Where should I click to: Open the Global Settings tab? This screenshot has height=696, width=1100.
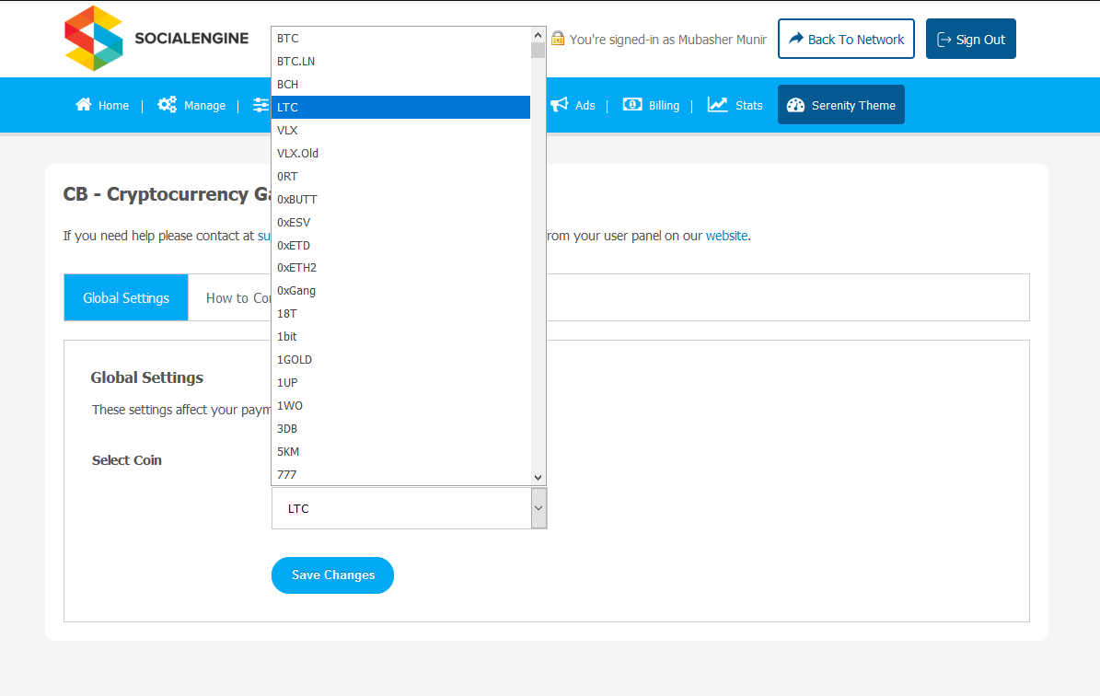click(x=126, y=298)
